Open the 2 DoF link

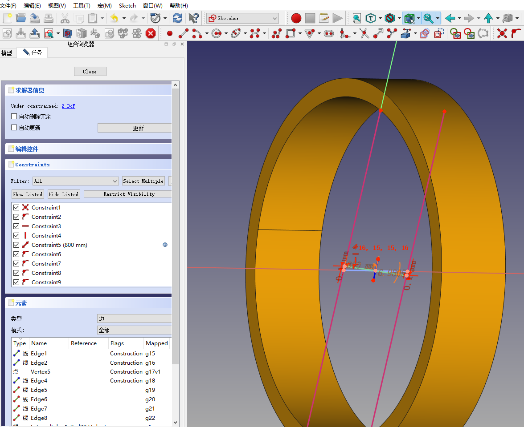[x=68, y=106]
